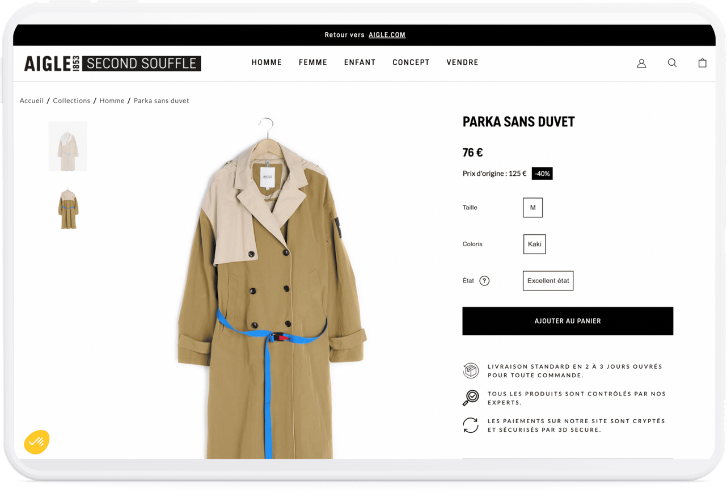Go to Collections breadcrumb

71,100
